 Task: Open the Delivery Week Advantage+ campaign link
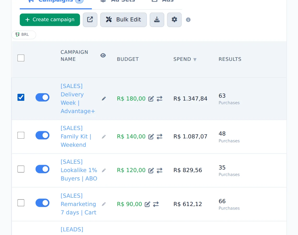coord(78,99)
